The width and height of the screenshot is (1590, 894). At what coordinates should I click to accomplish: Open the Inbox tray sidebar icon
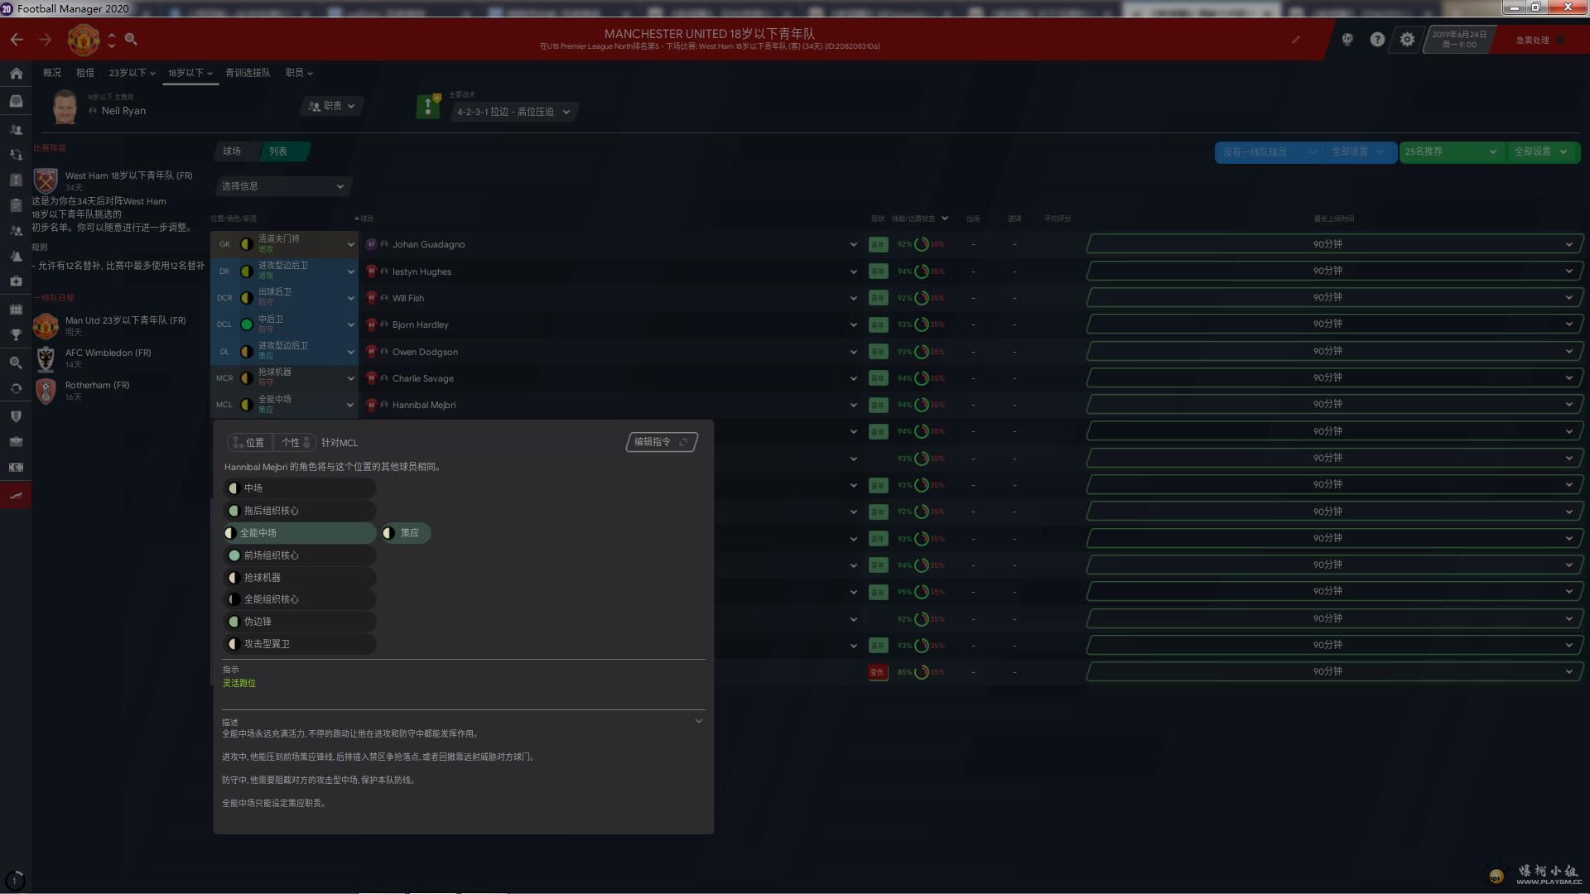coord(16,101)
